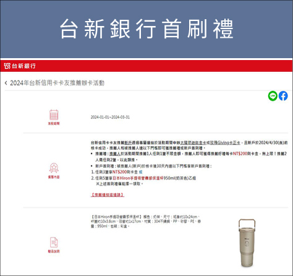This screenshot has height=276, width=293.
Task: Click the 2024-01-01~2024-03-31 date range text
Action: pyautogui.click(x=110, y=117)
